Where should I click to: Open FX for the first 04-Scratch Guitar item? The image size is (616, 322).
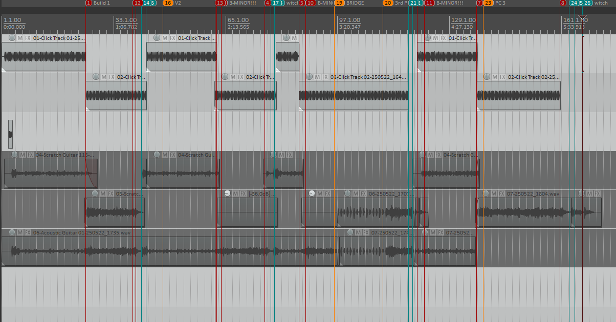(30, 155)
